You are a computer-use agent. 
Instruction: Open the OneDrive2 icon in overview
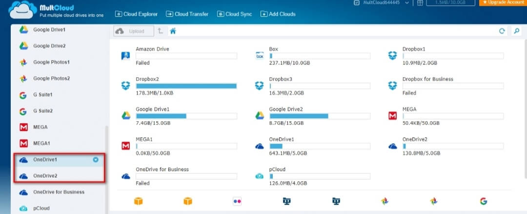tap(392, 147)
